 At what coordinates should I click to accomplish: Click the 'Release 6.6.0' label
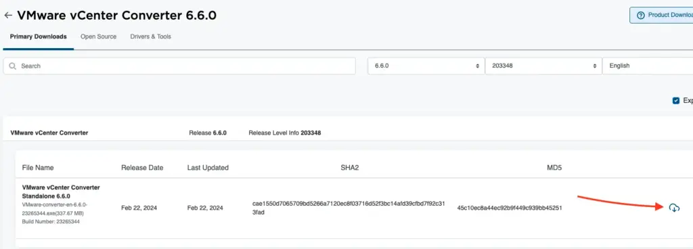(x=208, y=133)
